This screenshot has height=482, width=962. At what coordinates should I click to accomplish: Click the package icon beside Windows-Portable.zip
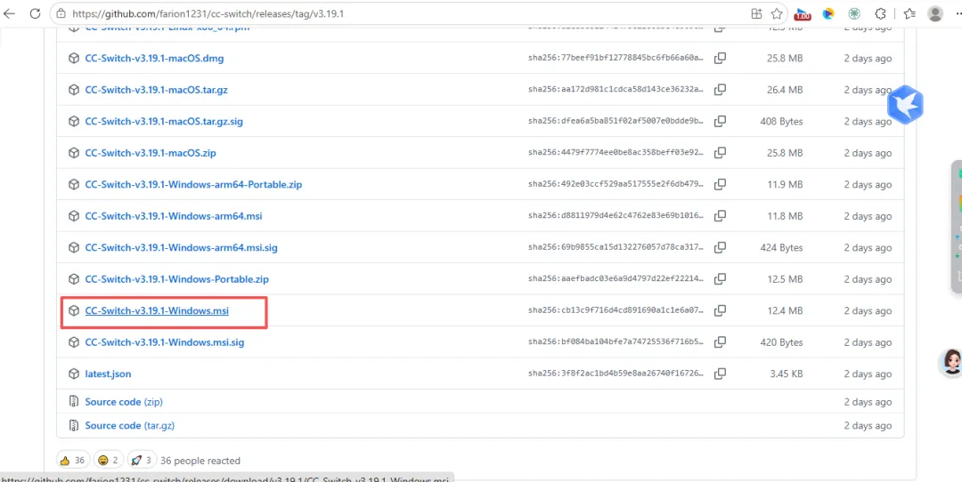[74, 279]
